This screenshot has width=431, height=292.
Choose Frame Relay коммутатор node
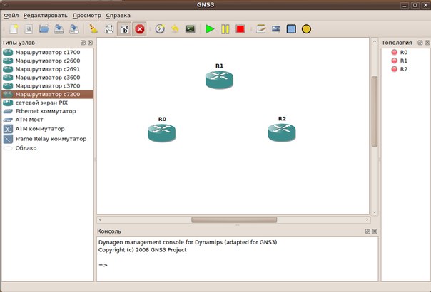48,139
